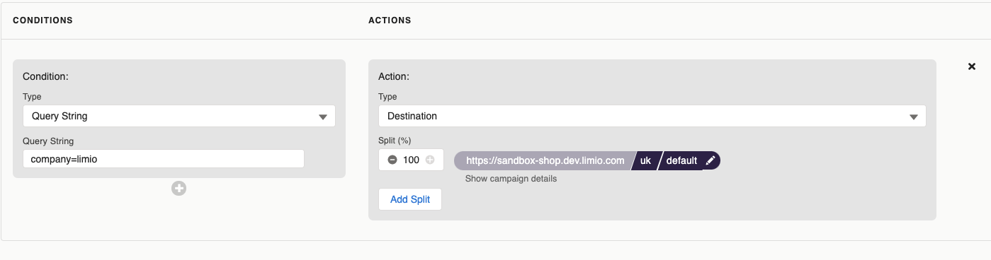Remove this rule with the X icon
The height and width of the screenshot is (260, 991).
tap(972, 66)
